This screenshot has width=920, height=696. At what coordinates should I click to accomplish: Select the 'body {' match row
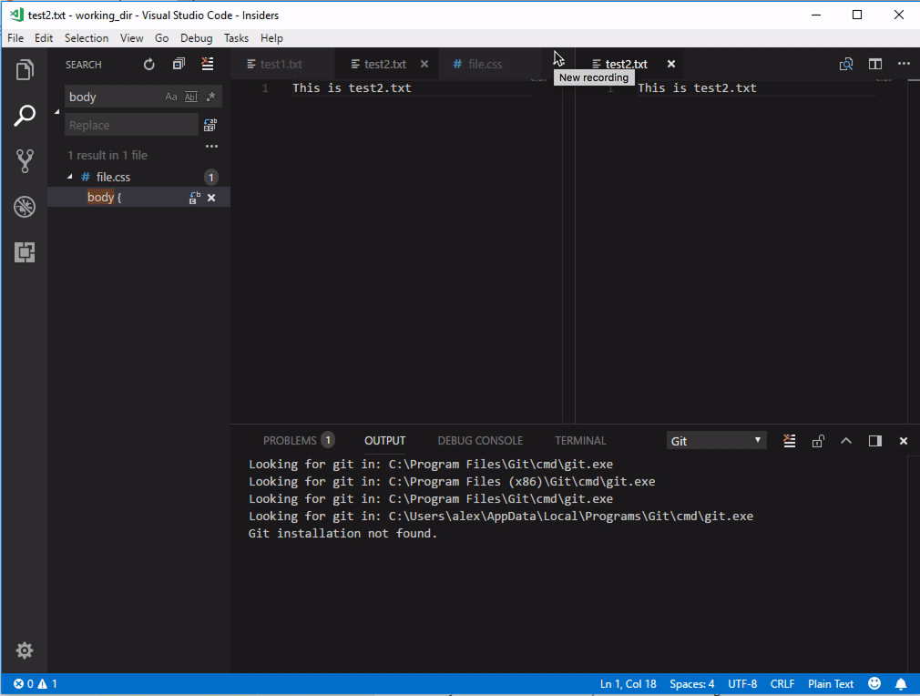click(x=138, y=197)
